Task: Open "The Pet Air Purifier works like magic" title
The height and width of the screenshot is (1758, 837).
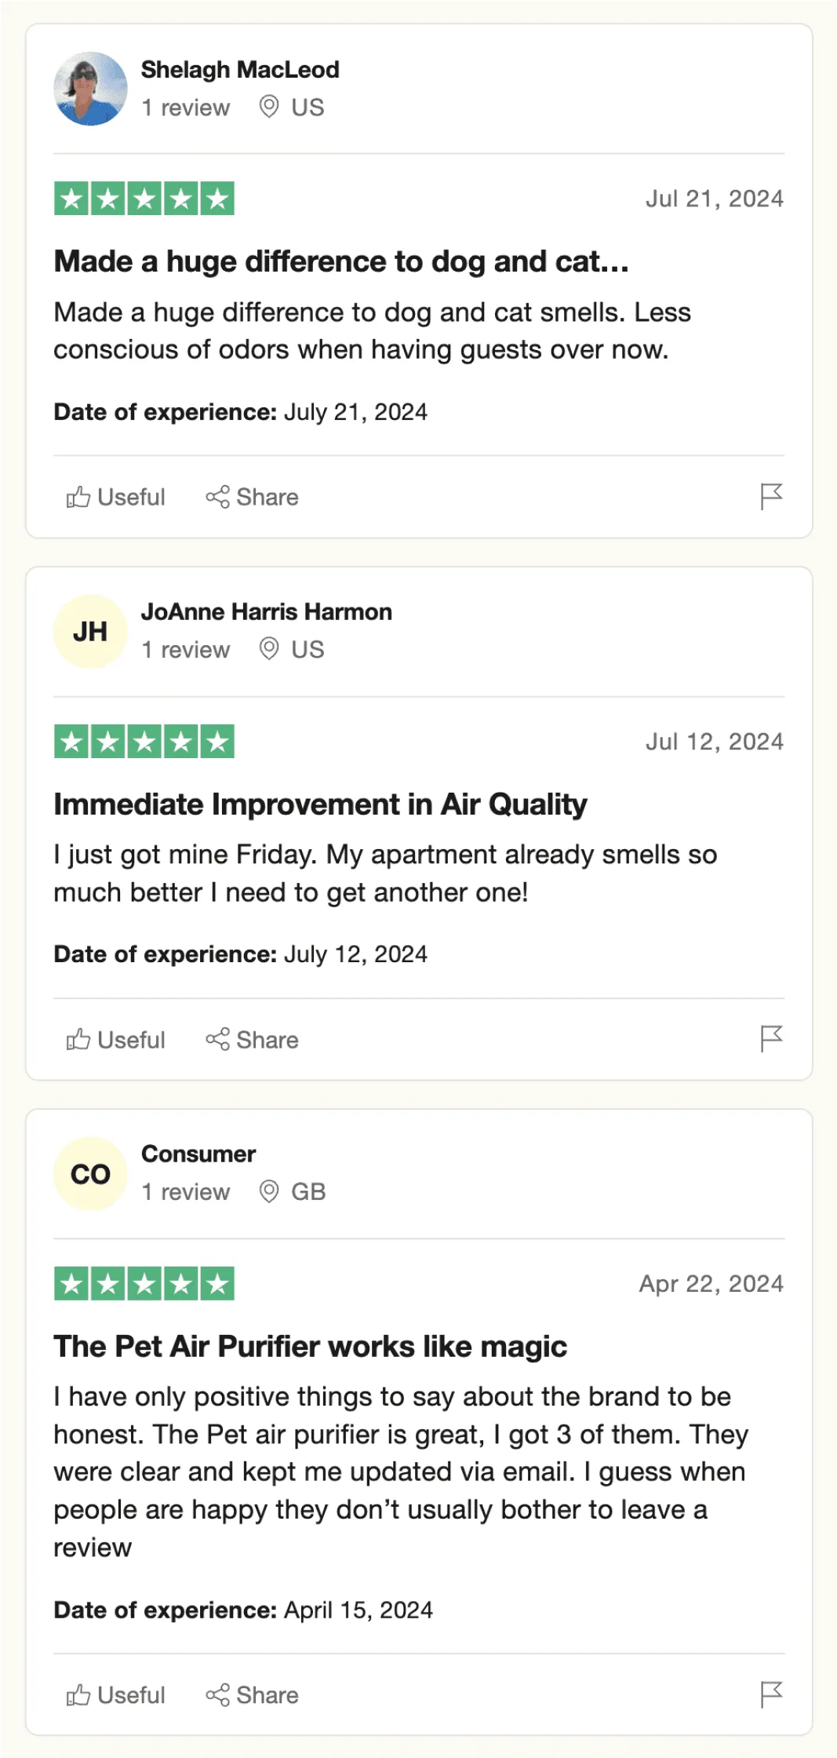Action: 310,1347
